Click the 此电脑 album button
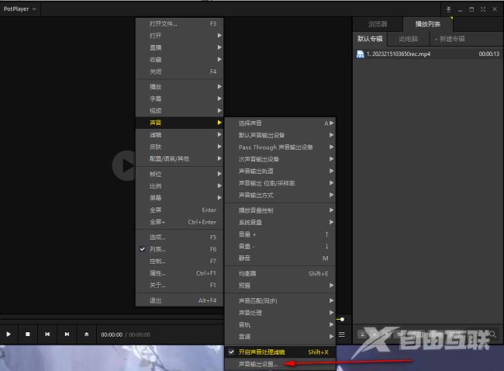 point(409,38)
